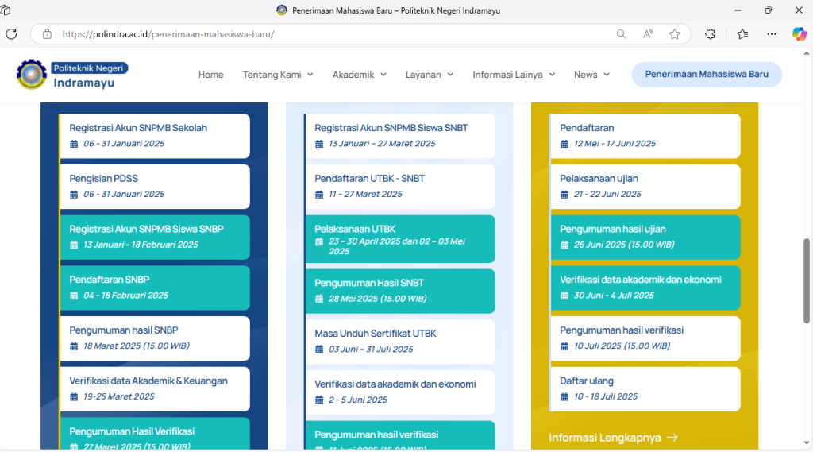Click the zoom magnifier icon in address bar
The height and width of the screenshot is (452, 813).
[622, 34]
